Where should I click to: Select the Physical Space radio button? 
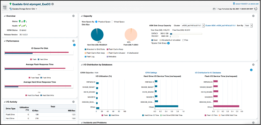[x=96, y=22]
